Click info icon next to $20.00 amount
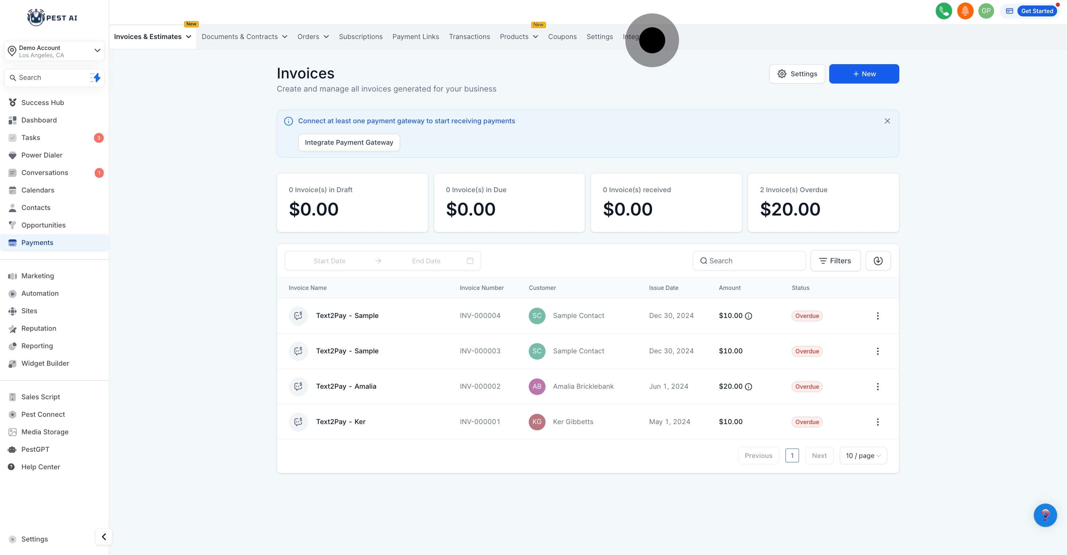The width and height of the screenshot is (1067, 555). pyautogui.click(x=749, y=387)
